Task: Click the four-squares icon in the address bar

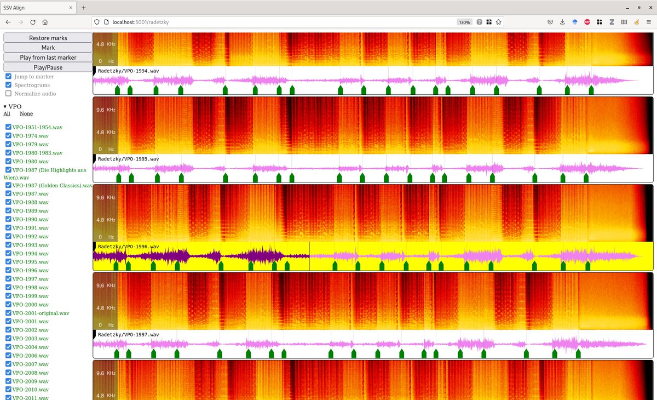Action: (489, 22)
